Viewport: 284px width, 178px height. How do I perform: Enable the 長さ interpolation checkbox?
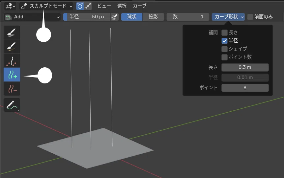click(x=224, y=33)
